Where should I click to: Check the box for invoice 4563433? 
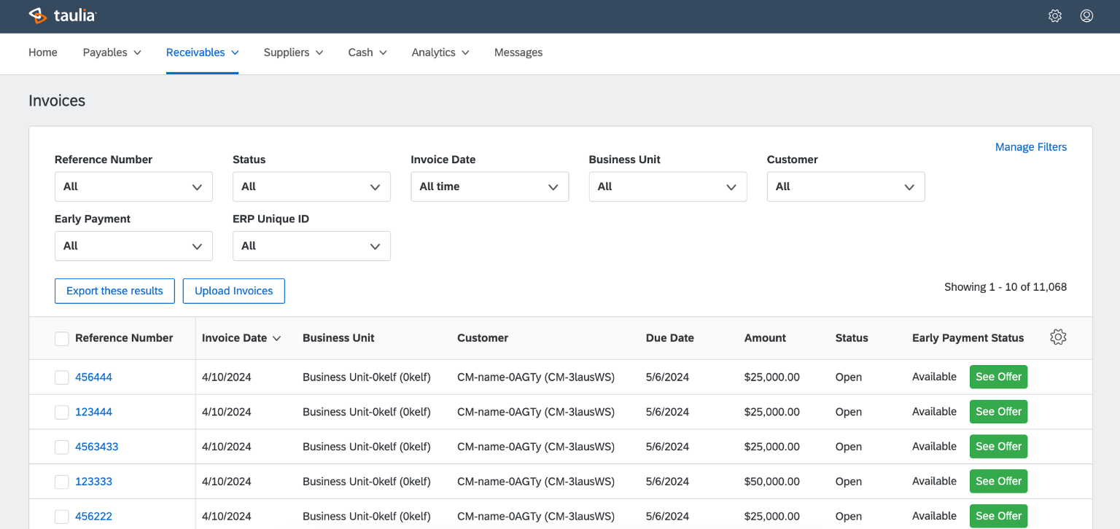coord(62,447)
